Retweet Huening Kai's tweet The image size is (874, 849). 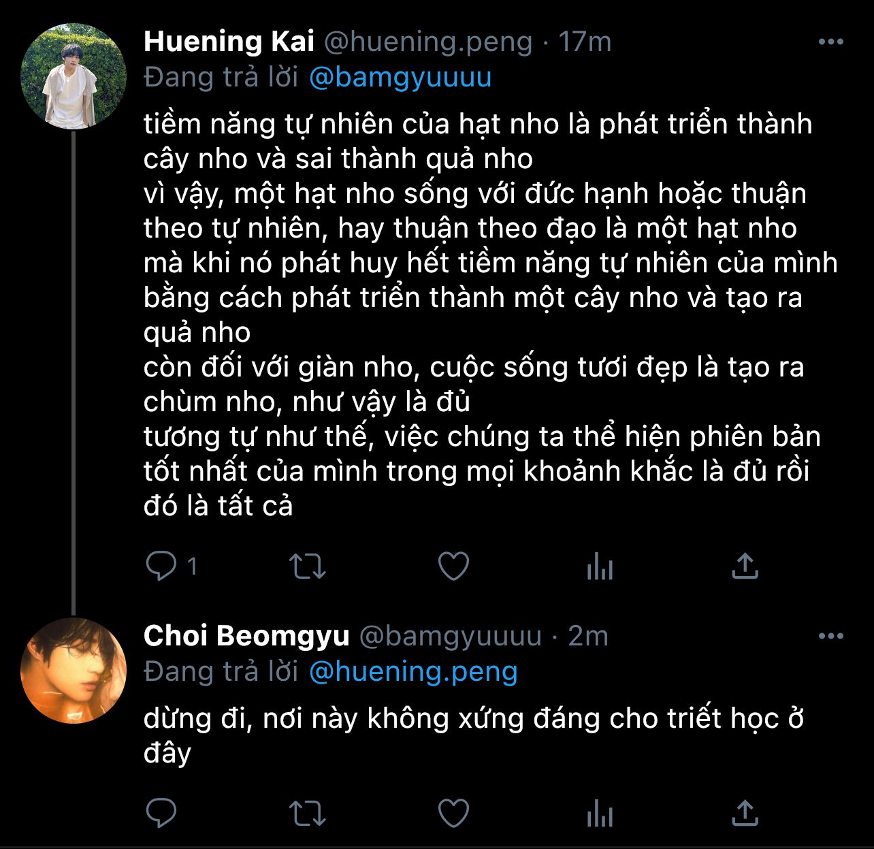point(308,566)
